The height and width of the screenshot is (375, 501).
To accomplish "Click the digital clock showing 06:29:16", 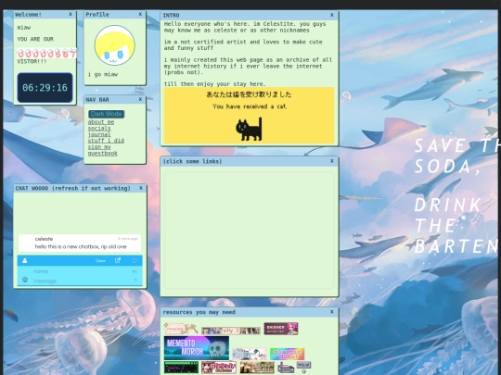I will 45,88.
